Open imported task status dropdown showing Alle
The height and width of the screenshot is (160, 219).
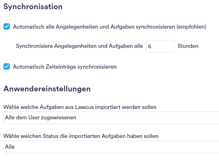pyautogui.click(x=111, y=147)
